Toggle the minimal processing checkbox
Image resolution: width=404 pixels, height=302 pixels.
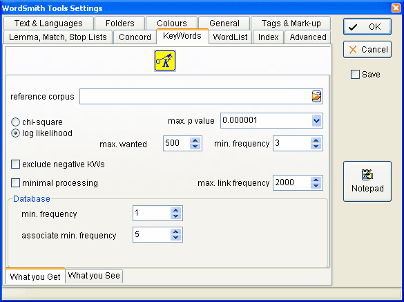[x=15, y=183]
